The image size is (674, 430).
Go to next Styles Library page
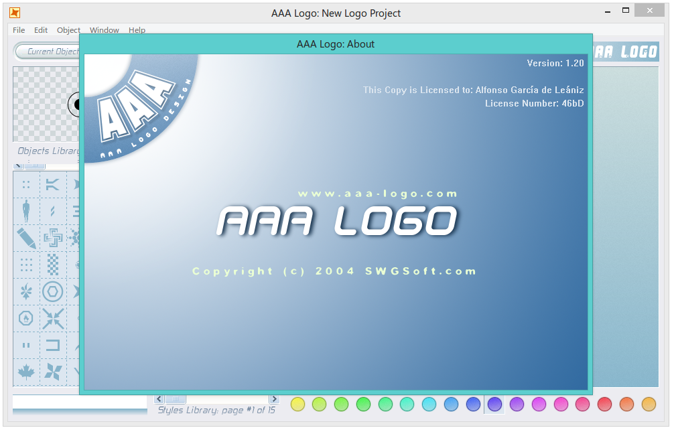point(274,398)
